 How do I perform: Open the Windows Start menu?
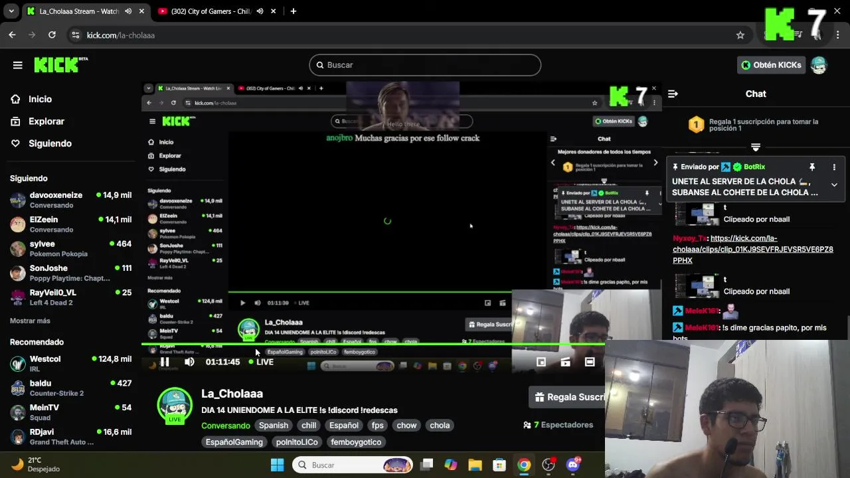click(x=278, y=465)
